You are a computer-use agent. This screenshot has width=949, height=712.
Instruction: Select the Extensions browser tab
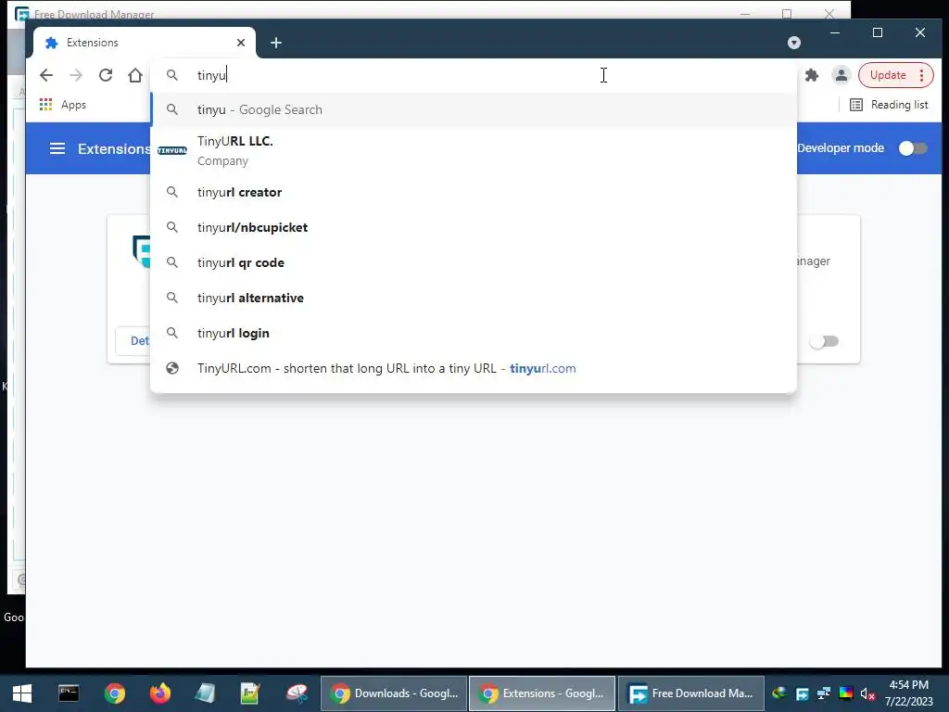145,43
